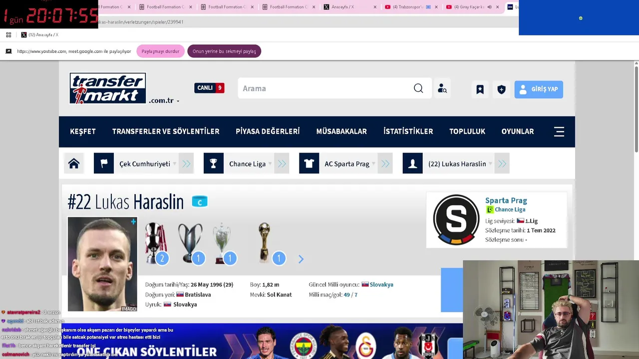Image resolution: width=639 pixels, height=359 pixels.
Task: Click the shirt icon beside AC Sparta Prag
Action: tap(309, 164)
